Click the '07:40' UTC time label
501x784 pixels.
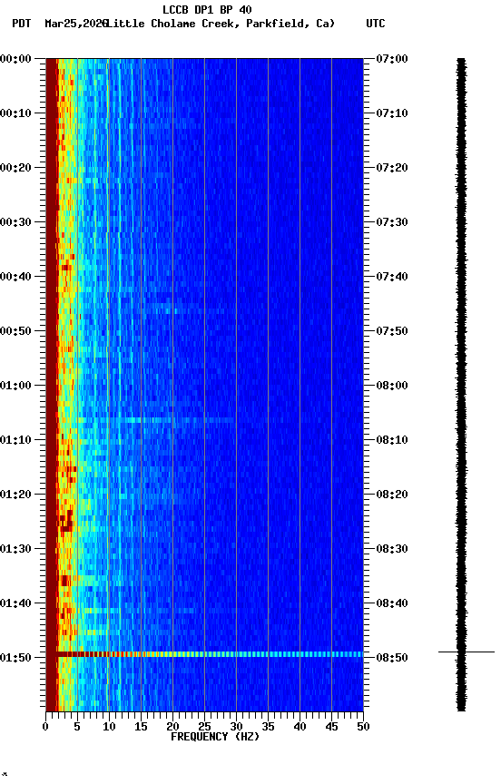click(392, 277)
